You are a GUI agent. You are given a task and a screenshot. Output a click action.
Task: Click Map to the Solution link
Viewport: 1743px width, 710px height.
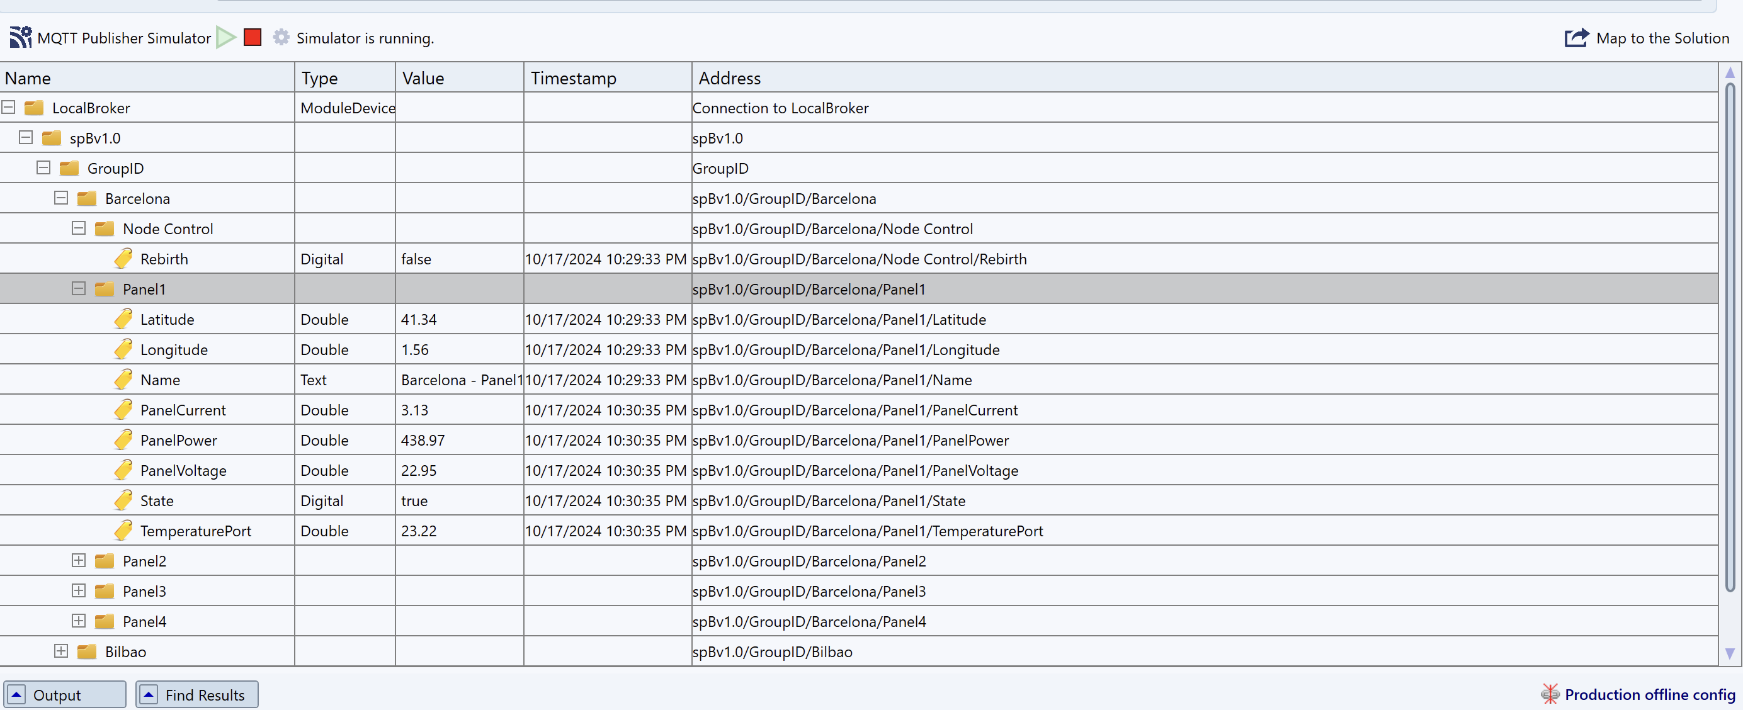(x=1662, y=38)
